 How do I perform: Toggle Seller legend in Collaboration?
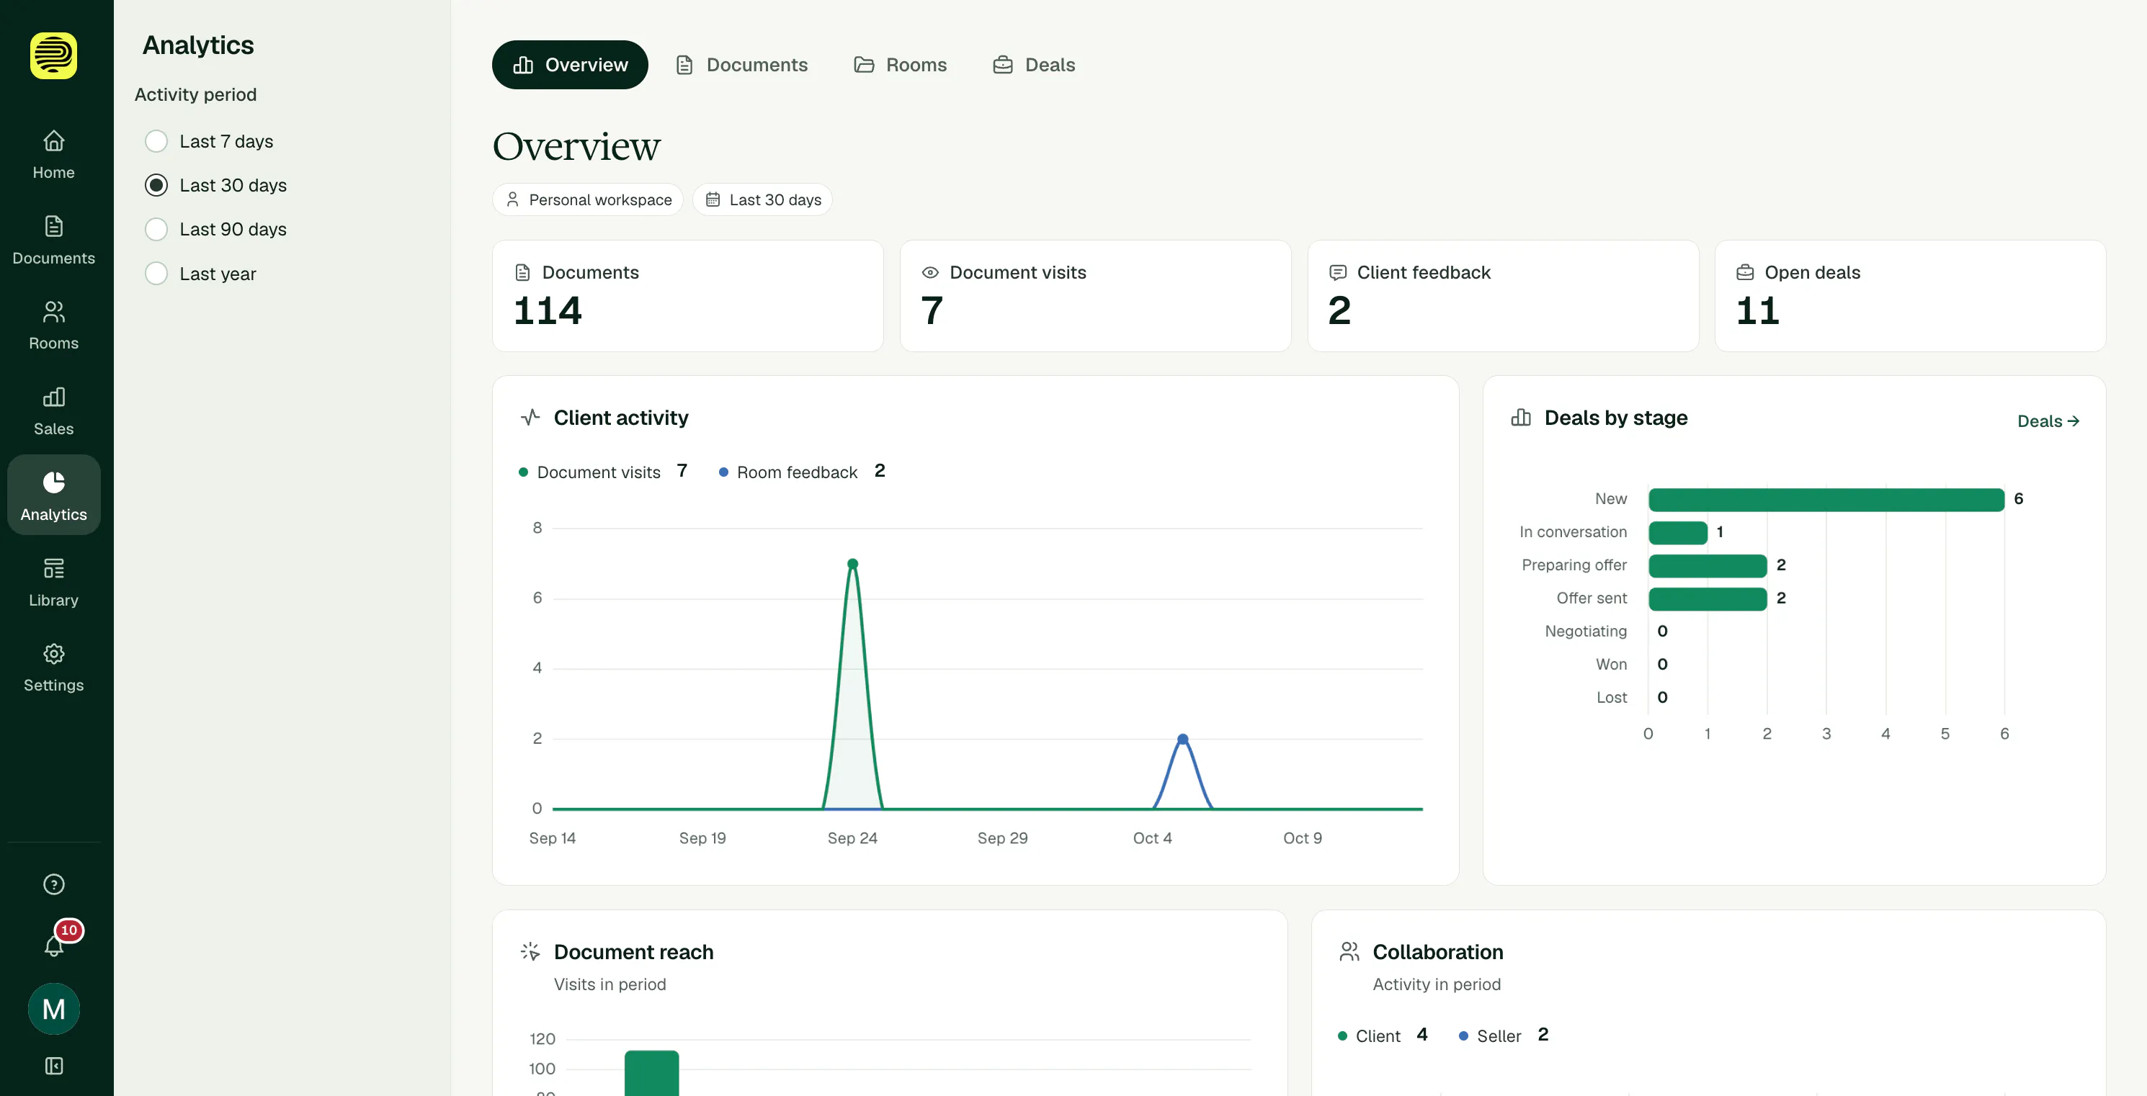(1504, 1036)
